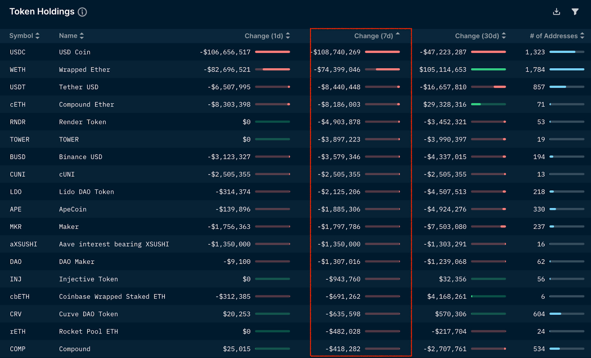Click the Wrapped Ether name

(x=85, y=70)
